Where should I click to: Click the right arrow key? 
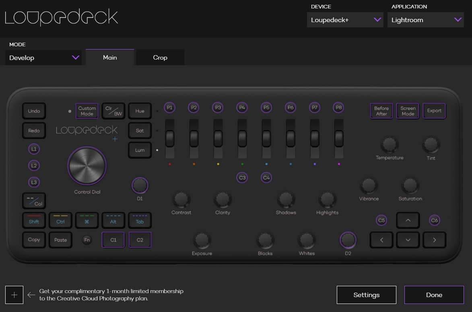tap(434, 240)
